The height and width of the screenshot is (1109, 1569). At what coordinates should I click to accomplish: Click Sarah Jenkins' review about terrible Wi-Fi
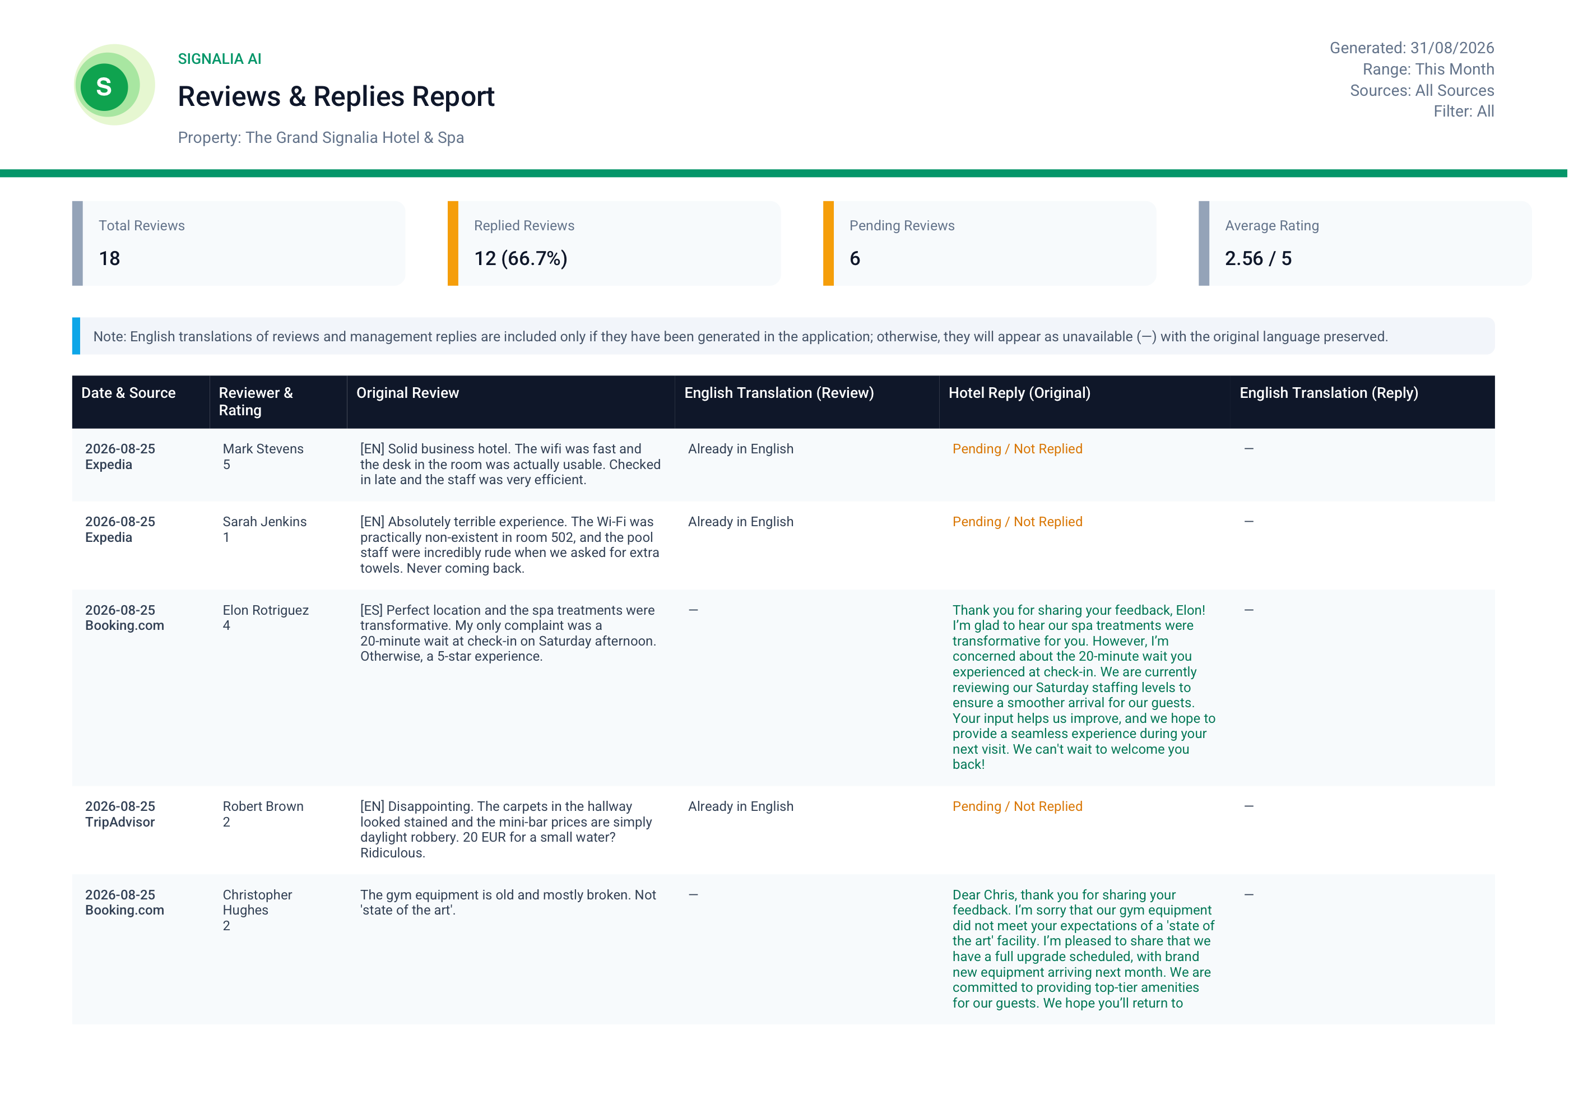pyautogui.click(x=510, y=545)
